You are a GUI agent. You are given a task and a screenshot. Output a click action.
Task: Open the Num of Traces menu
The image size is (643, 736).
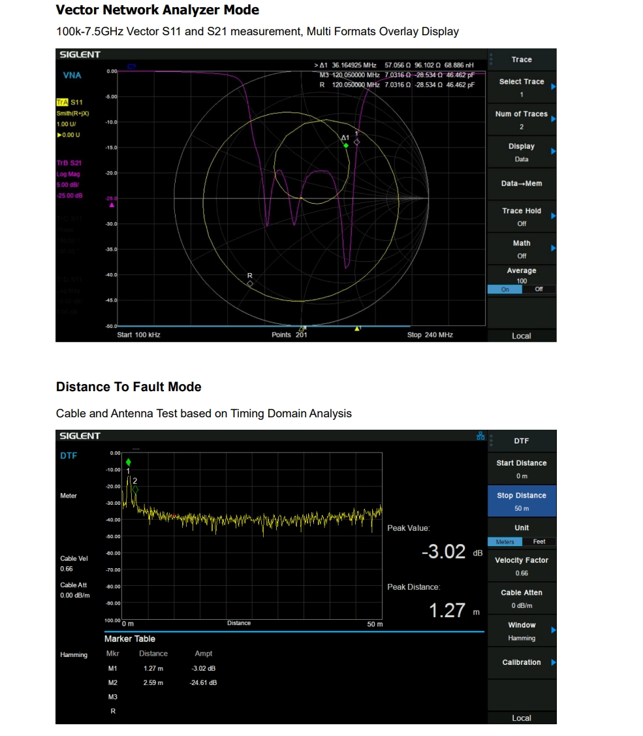[x=522, y=120]
